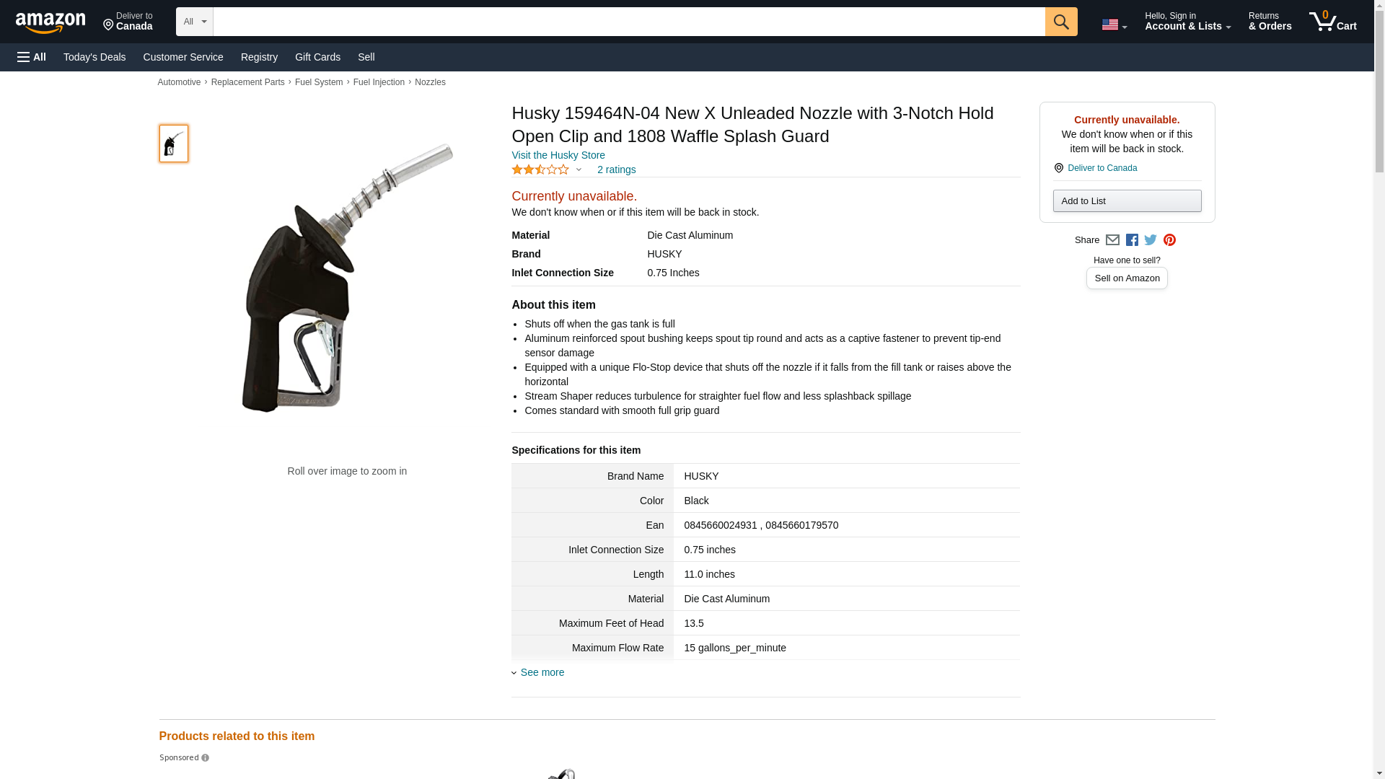The height and width of the screenshot is (779, 1385).
Task: Open the country flag language selector
Action: pos(1114,25)
